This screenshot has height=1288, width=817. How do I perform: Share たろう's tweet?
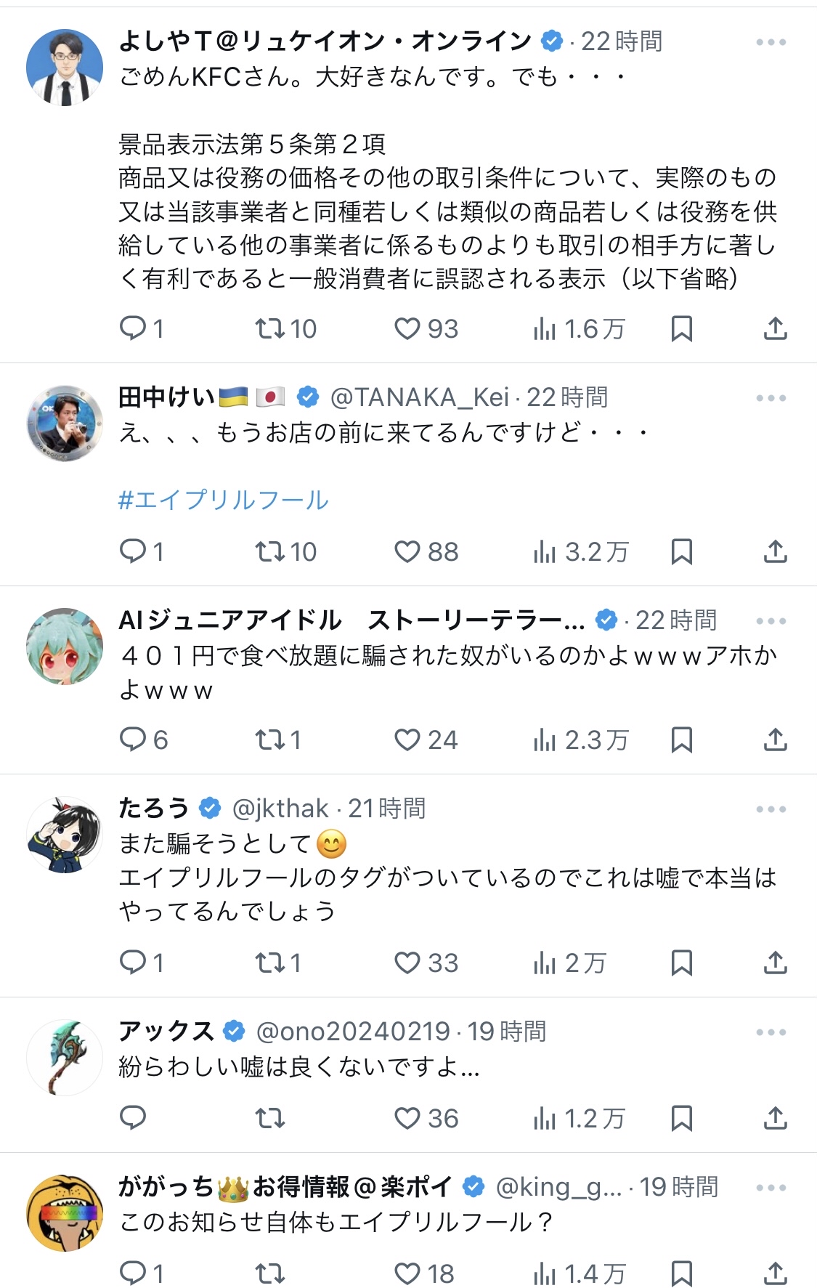[x=775, y=963]
